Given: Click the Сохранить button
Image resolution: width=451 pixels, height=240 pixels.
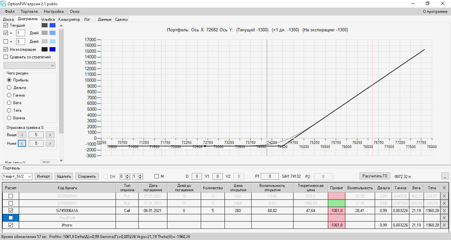Looking at the screenshot, I should 87,176.
